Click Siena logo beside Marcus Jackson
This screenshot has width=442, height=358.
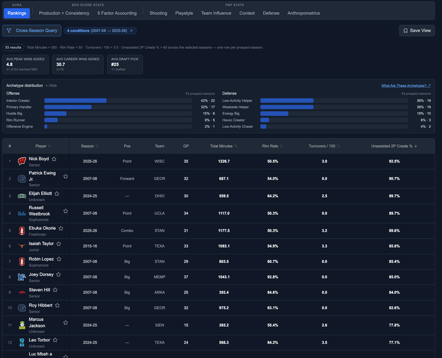pos(22,325)
